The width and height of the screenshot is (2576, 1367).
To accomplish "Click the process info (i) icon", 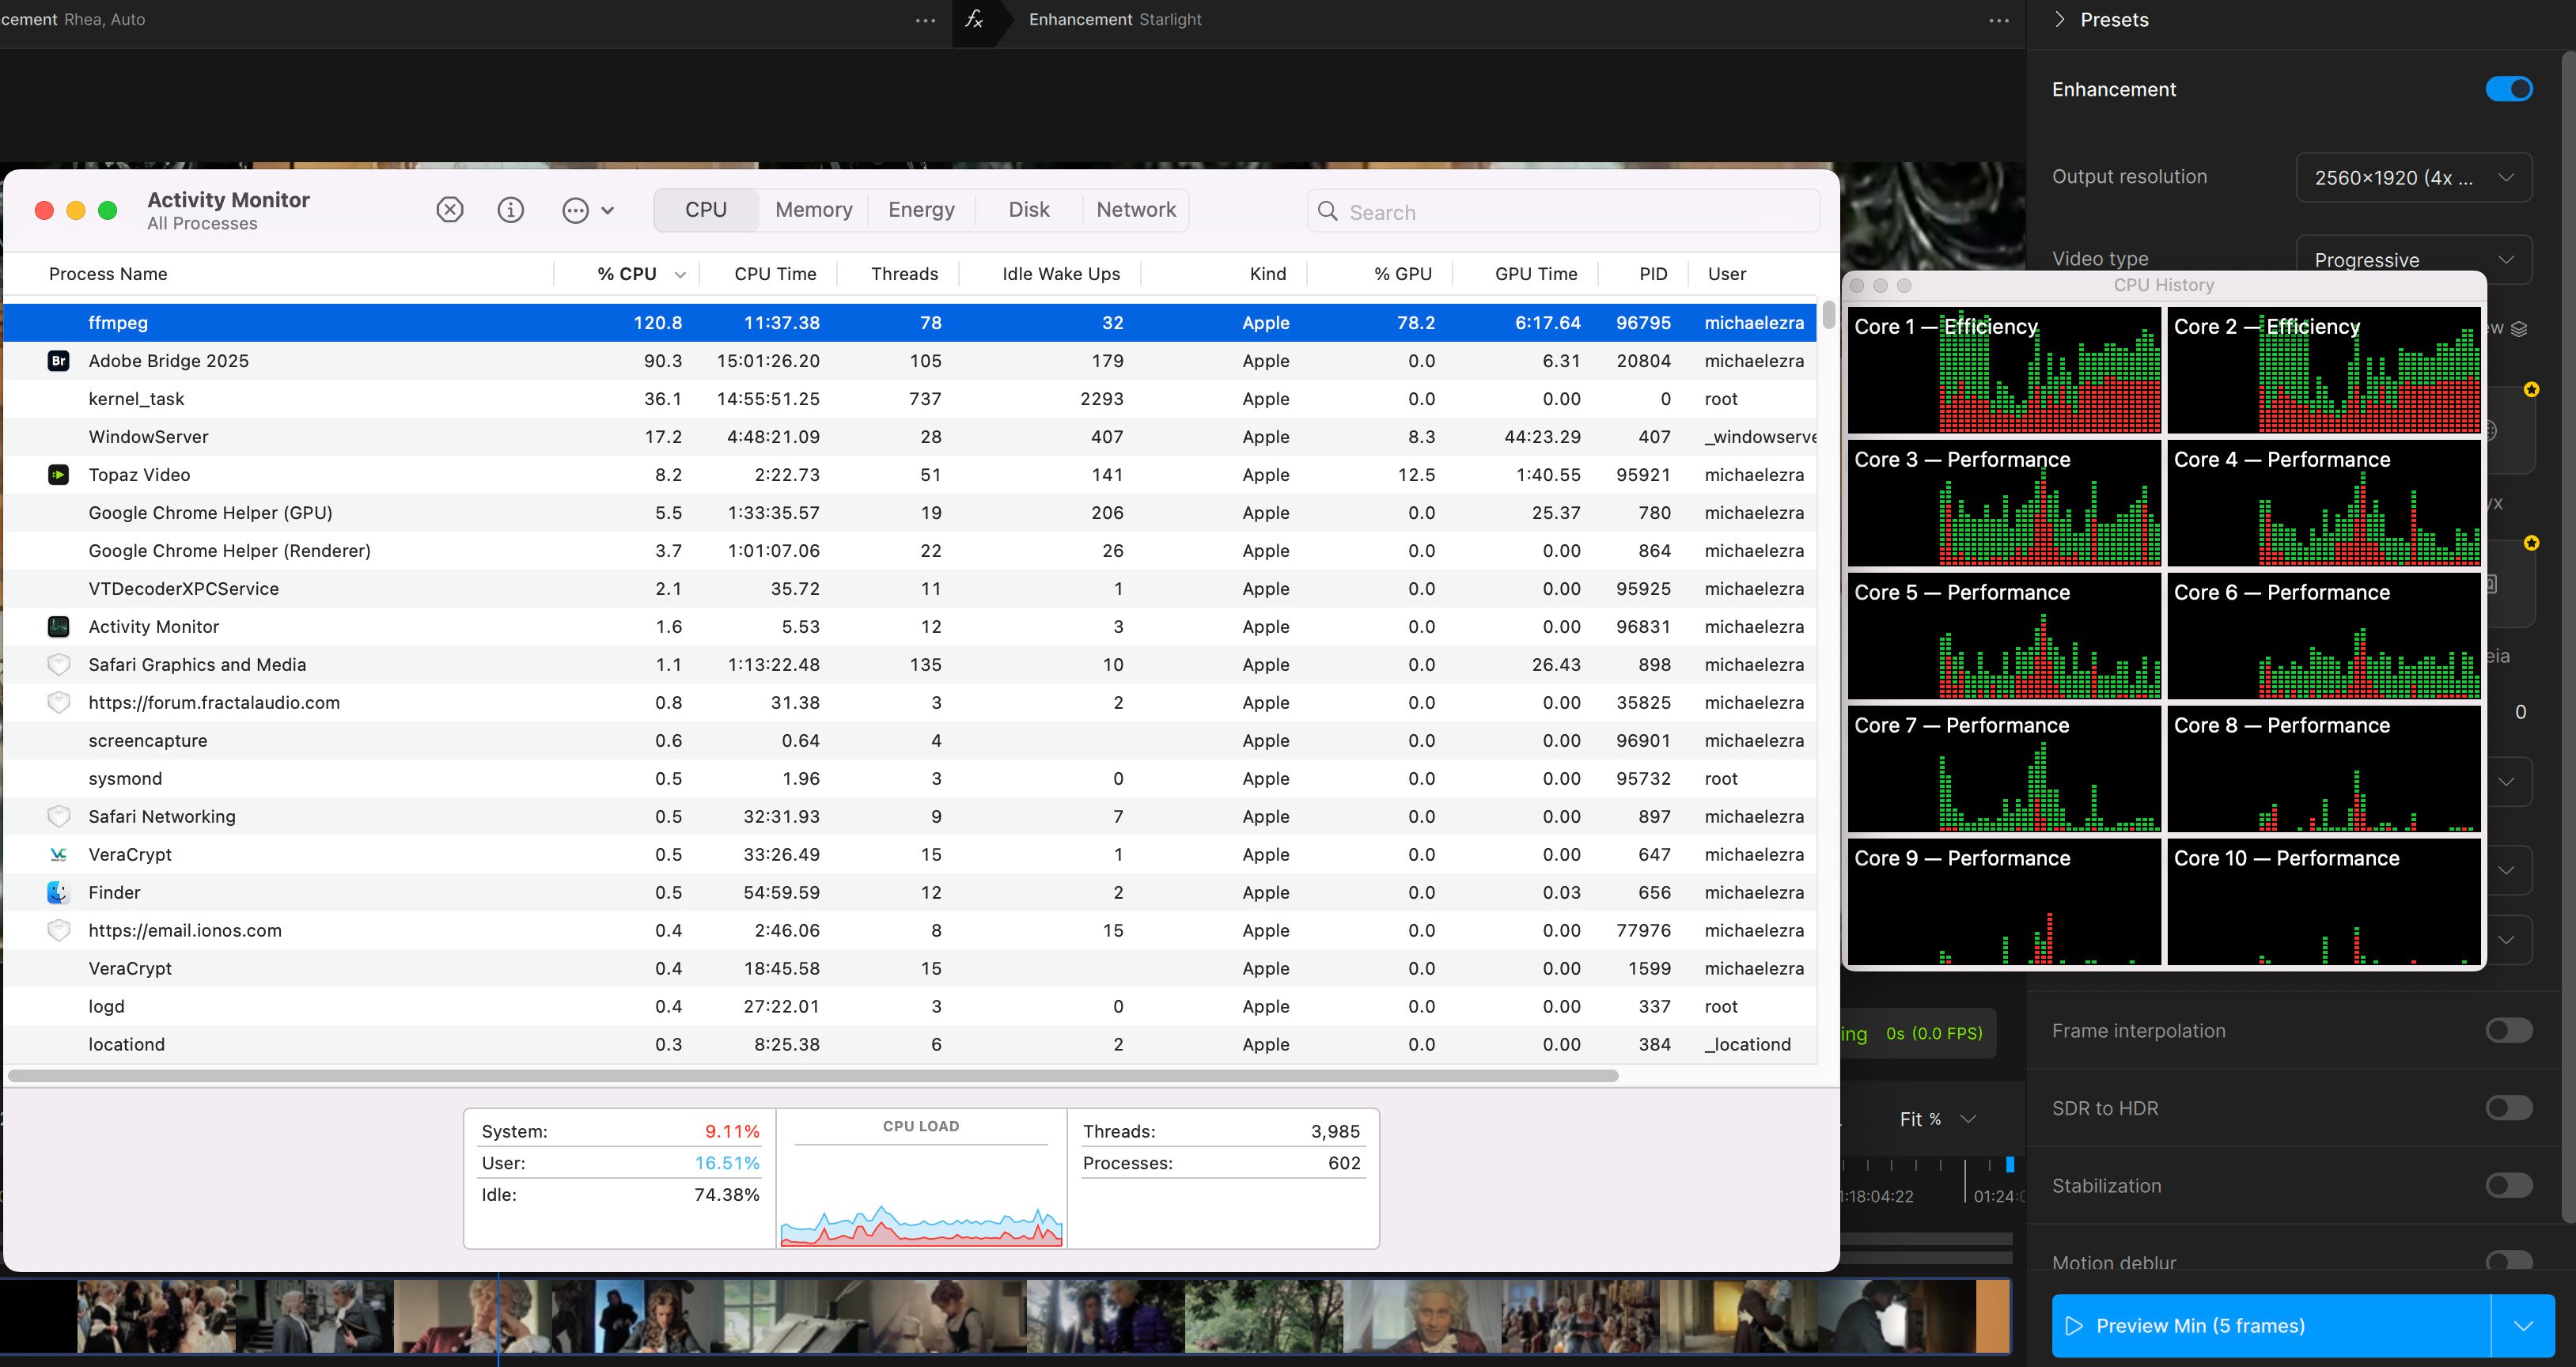I will pos(511,210).
